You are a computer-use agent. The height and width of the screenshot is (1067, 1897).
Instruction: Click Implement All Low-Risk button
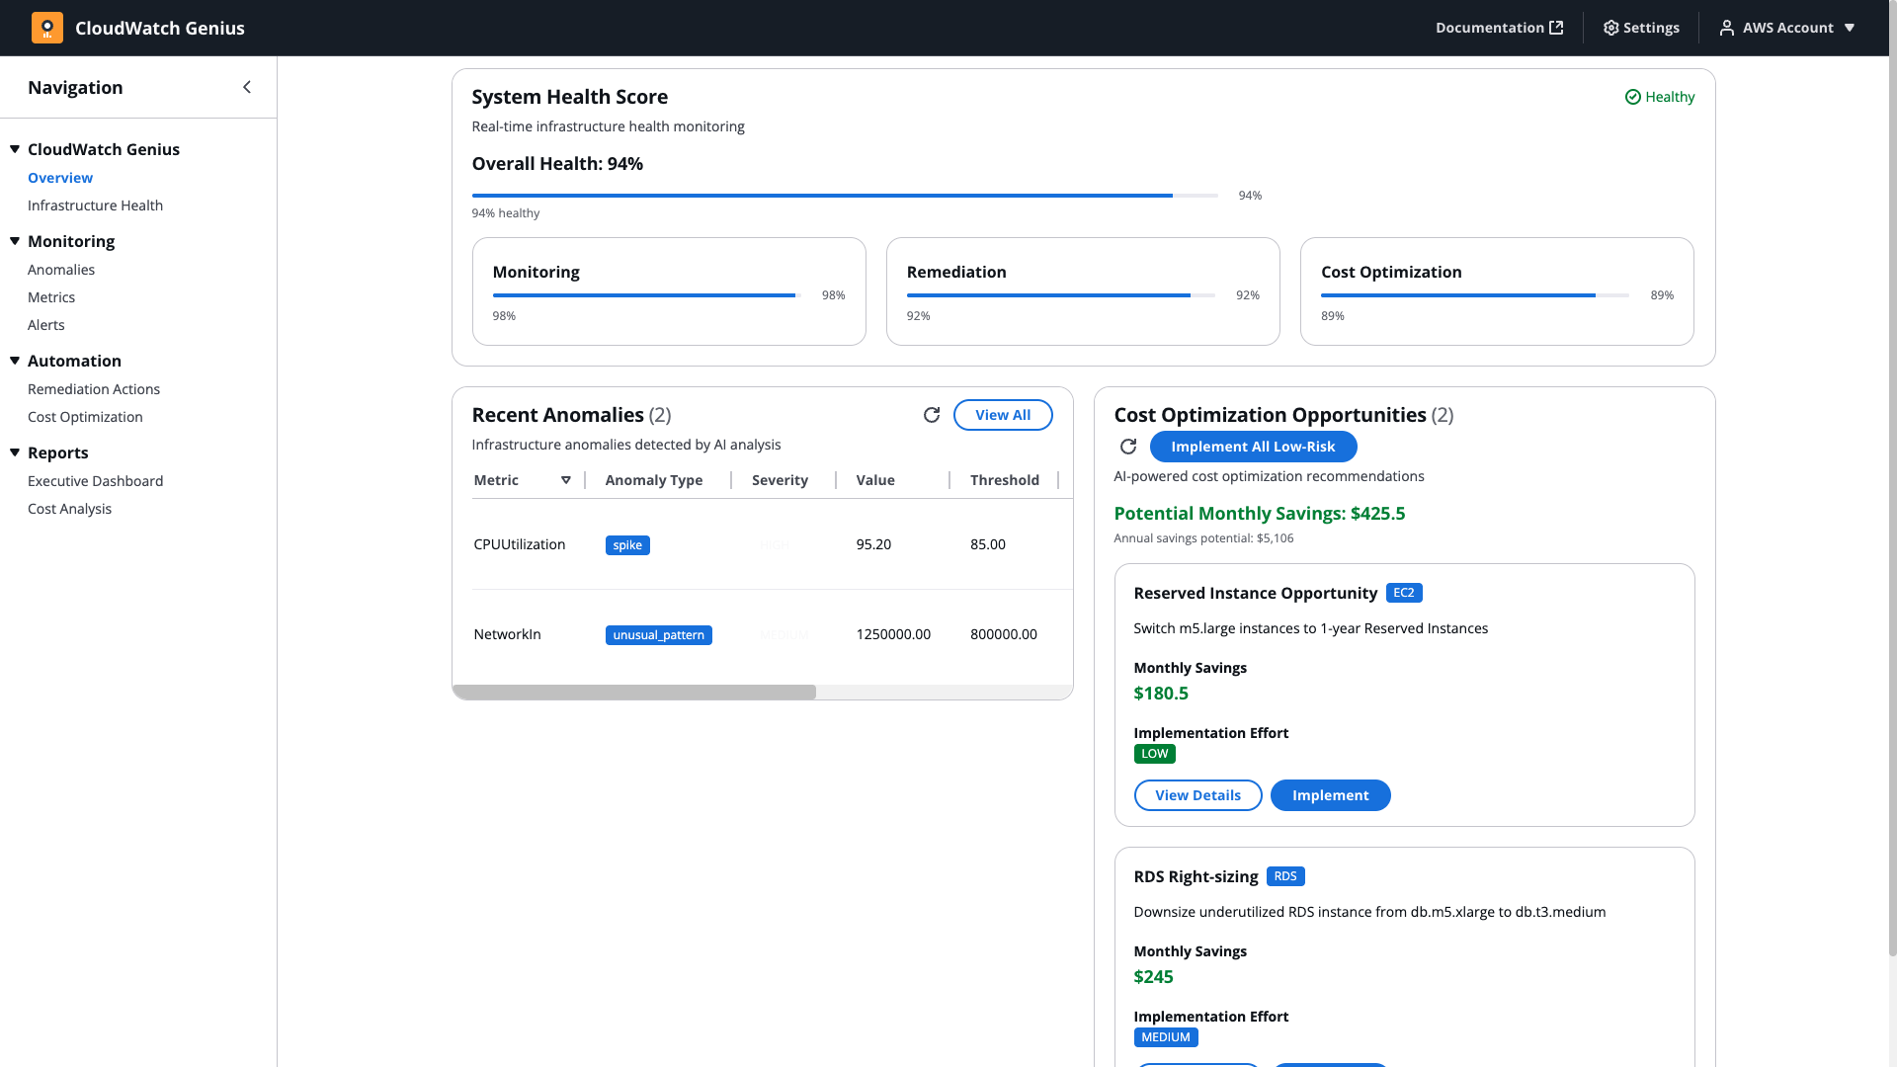[1252, 447]
